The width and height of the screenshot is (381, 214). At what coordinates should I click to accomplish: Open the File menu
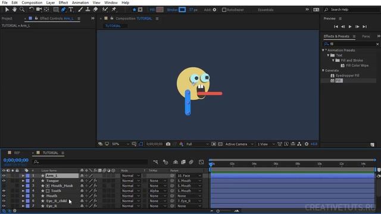click(5, 2)
